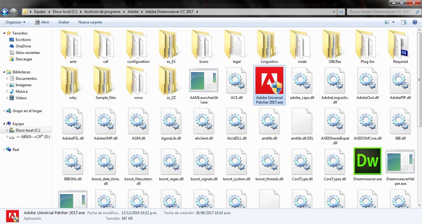Click the Abrir toolbar button
Screen dimensions: 422x224
[x=42, y=22]
